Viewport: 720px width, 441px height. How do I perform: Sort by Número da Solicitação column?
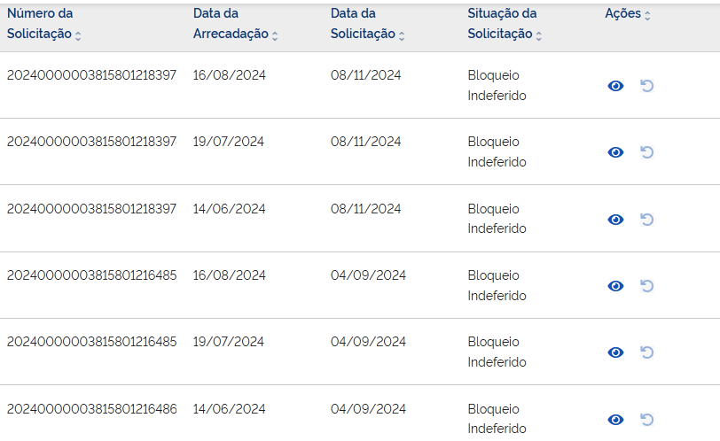coord(78,36)
